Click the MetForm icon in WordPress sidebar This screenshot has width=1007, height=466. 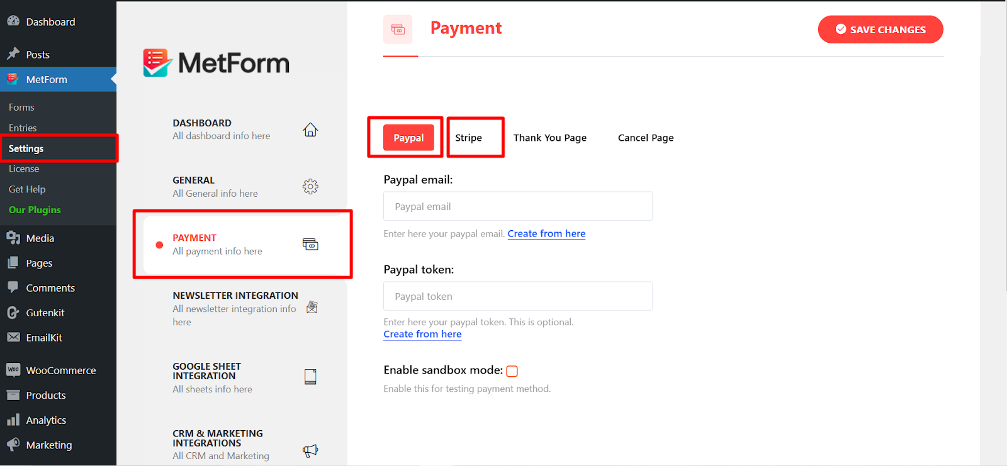pos(13,79)
